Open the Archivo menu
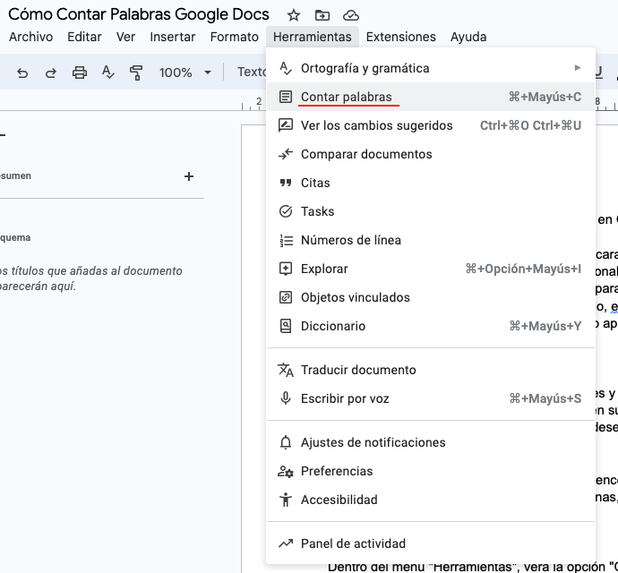This screenshot has width=618, height=573. point(30,37)
